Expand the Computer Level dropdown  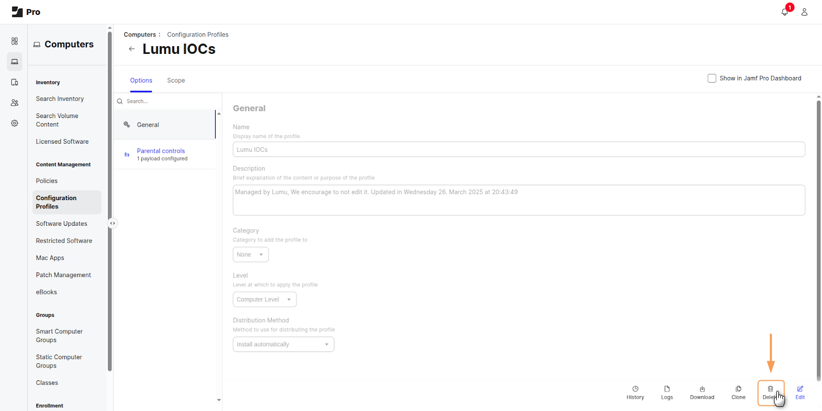pyautogui.click(x=265, y=300)
